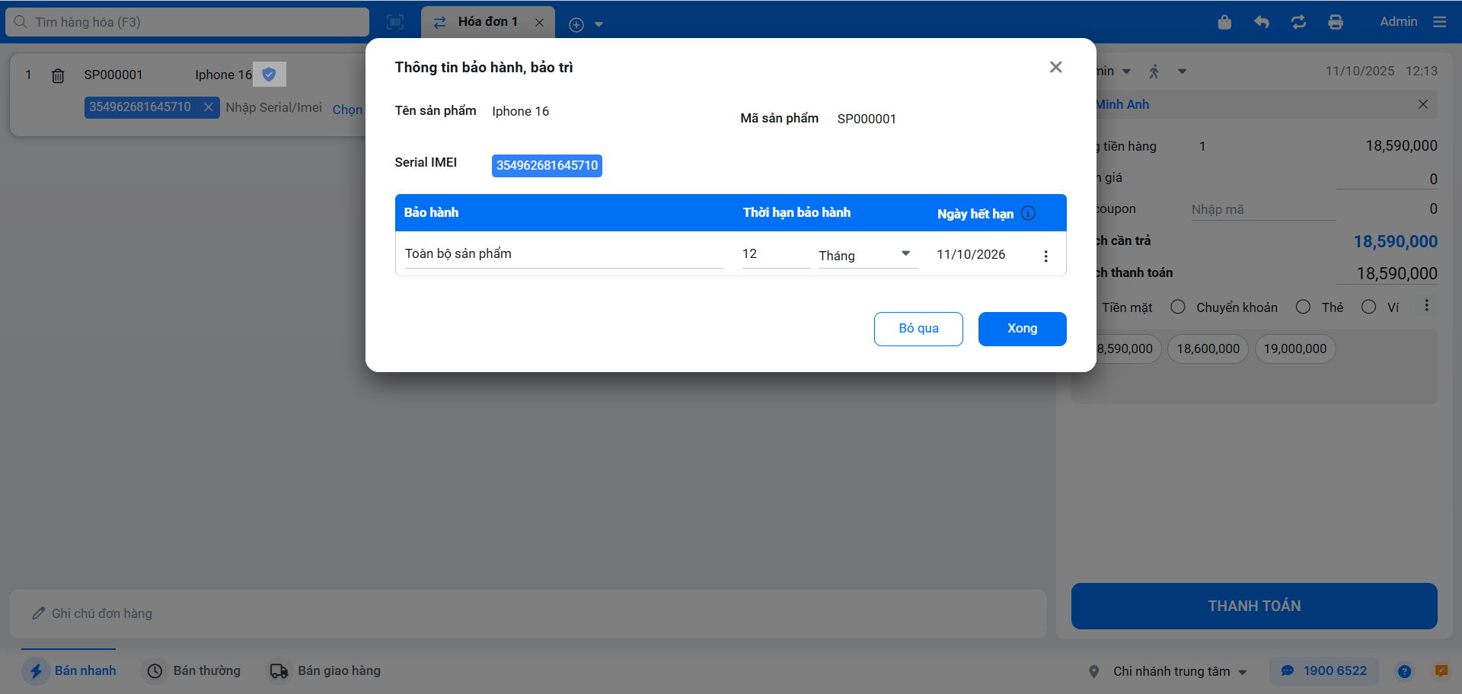Close the warranty information dialog

(x=1055, y=67)
